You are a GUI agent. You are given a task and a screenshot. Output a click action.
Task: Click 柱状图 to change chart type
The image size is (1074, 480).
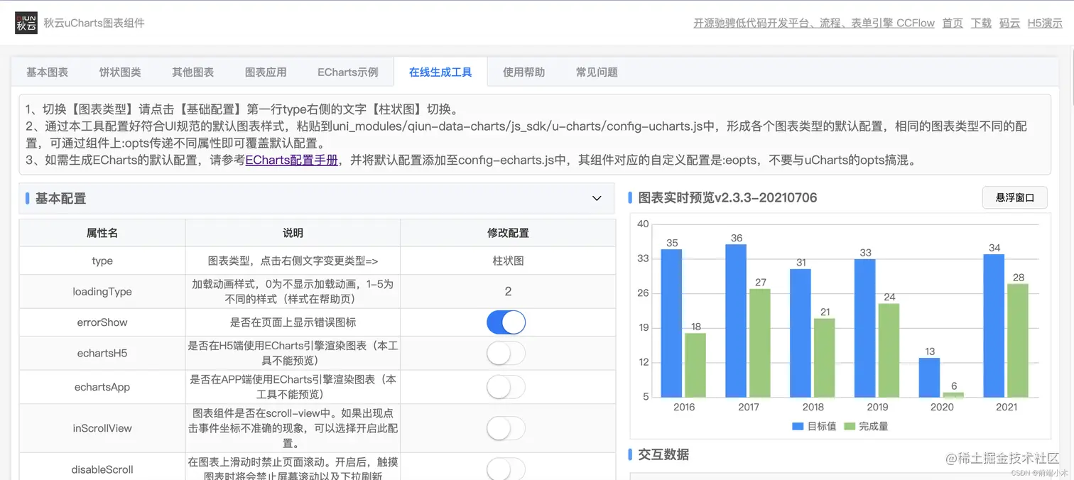click(508, 261)
